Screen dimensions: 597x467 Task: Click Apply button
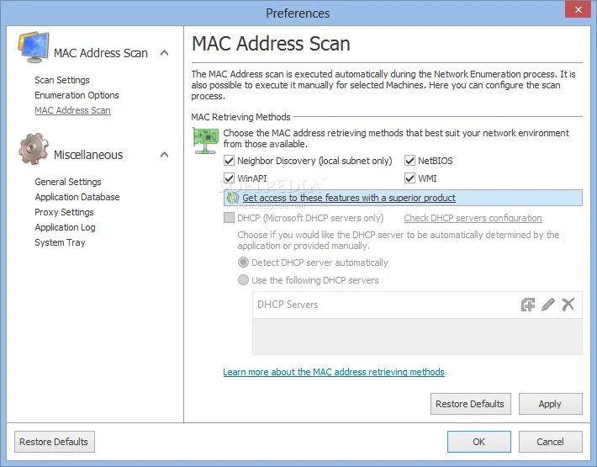pyautogui.click(x=550, y=404)
